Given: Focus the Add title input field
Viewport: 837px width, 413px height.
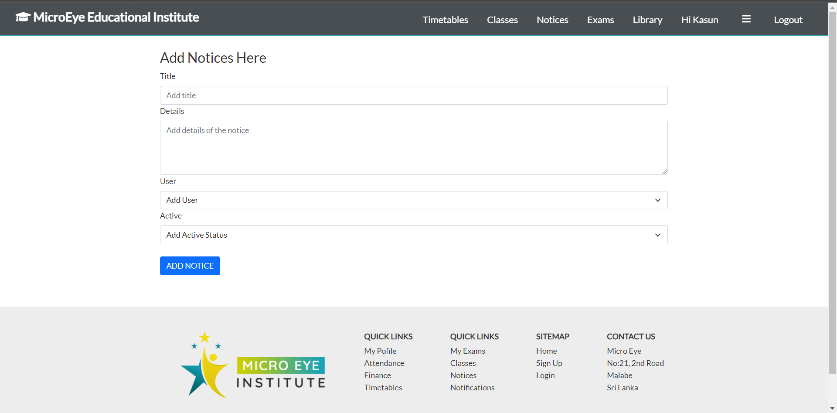Looking at the screenshot, I should tap(414, 95).
